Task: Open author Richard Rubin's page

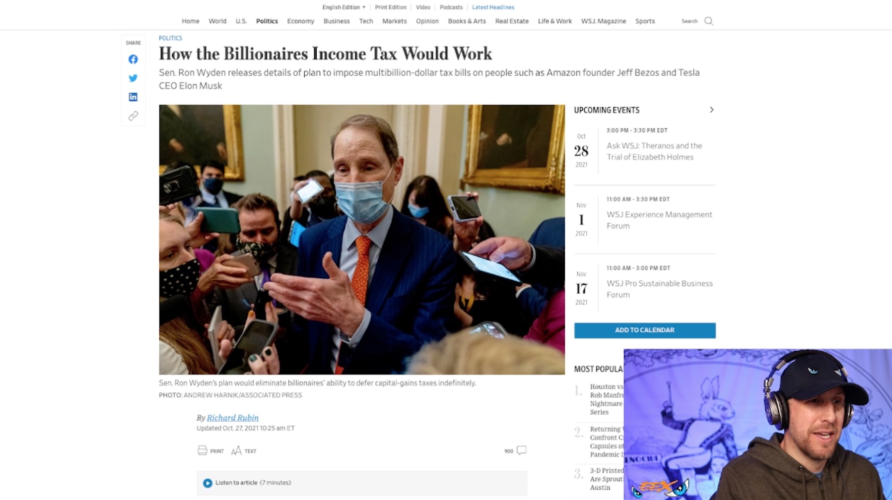Action: tap(232, 418)
